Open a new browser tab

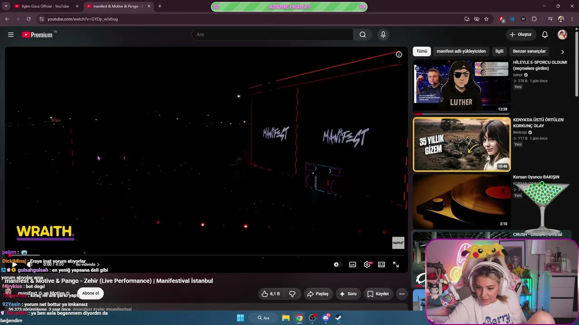[160, 6]
